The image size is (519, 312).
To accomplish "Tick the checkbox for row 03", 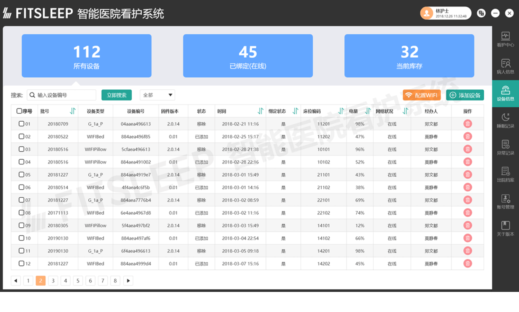I will click(21, 149).
